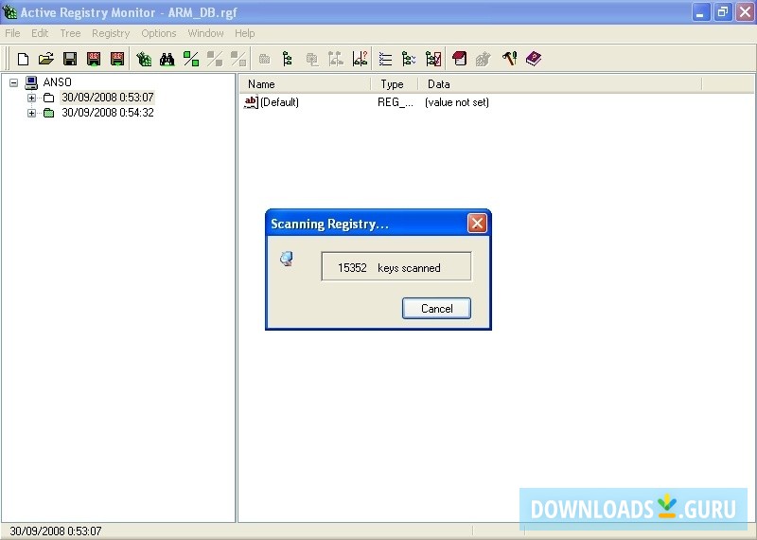Click the binoculars find icon
This screenshot has width=757, height=540.
167,59
